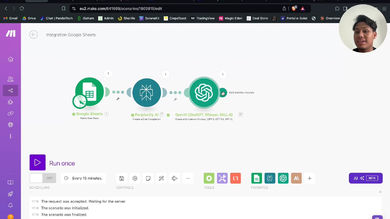Open the Notifications bell icon
This screenshot has height=219, width=390.
[10, 205]
